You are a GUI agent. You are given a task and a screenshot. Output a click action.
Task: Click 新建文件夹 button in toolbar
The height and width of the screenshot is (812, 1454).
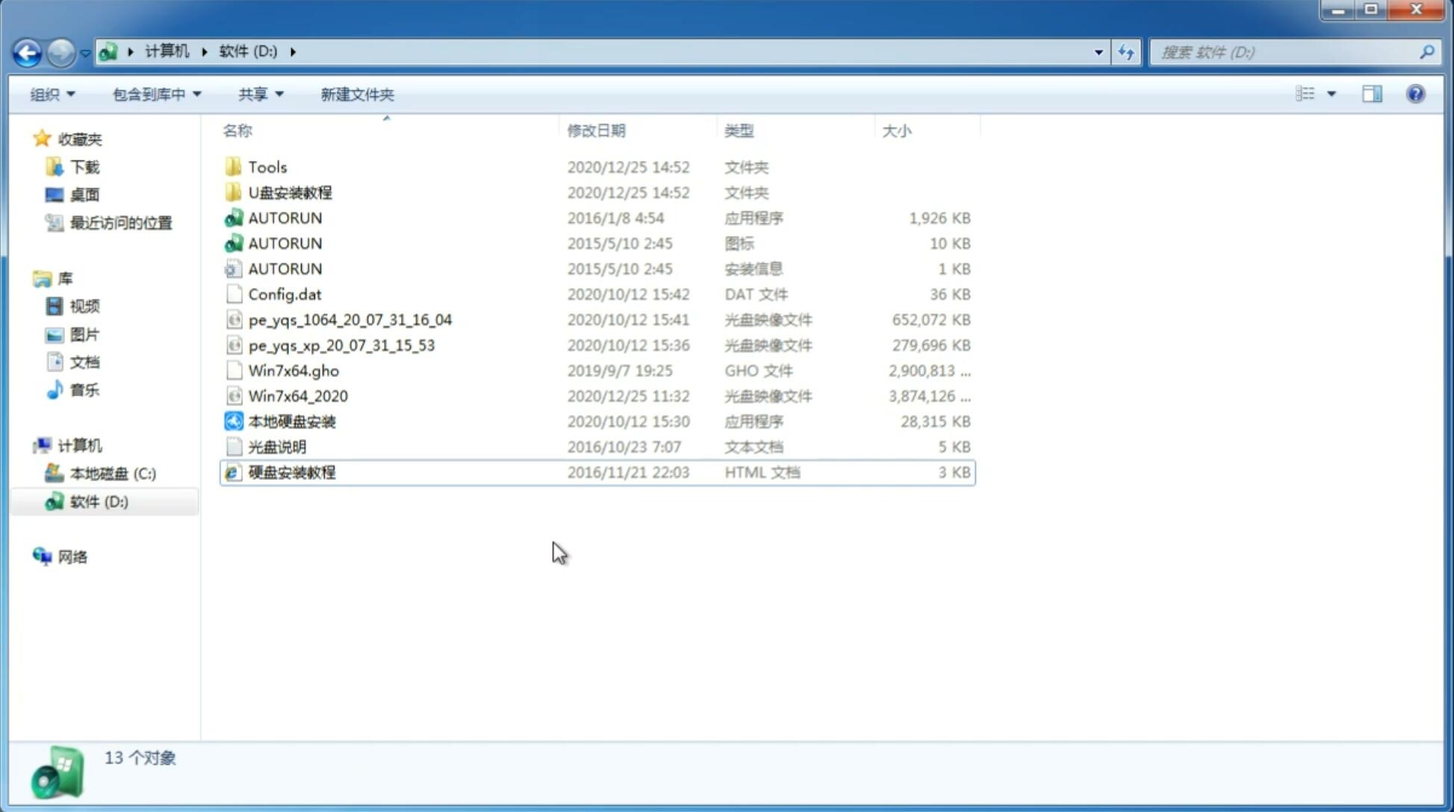pyautogui.click(x=356, y=94)
